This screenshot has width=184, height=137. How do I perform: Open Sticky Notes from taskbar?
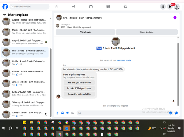25,122
